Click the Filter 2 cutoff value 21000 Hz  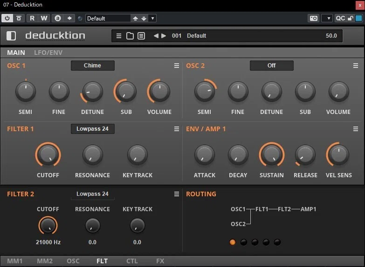[x=48, y=242]
